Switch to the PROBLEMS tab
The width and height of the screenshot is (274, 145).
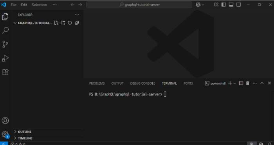[97, 83]
